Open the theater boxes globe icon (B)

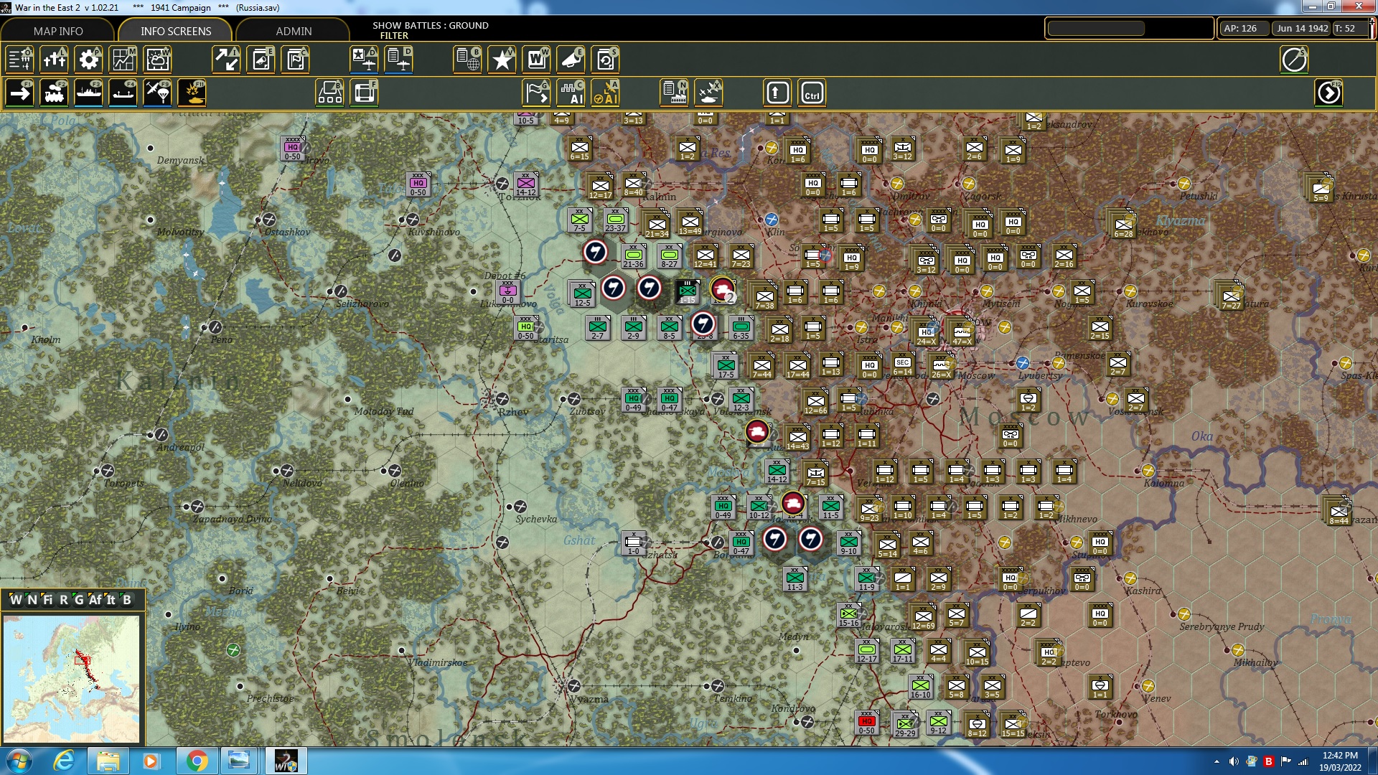click(x=467, y=60)
